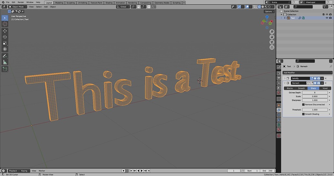The height and width of the screenshot is (176, 334).
Task: Open the outliner filter dropdown
Action: point(325,7)
